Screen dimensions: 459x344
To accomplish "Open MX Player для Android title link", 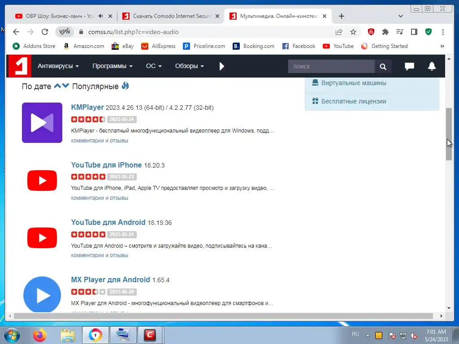I will [x=110, y=279].
